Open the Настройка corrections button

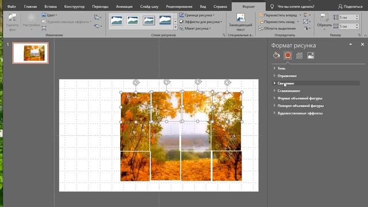pyautogui.click(x=31, y=22)
